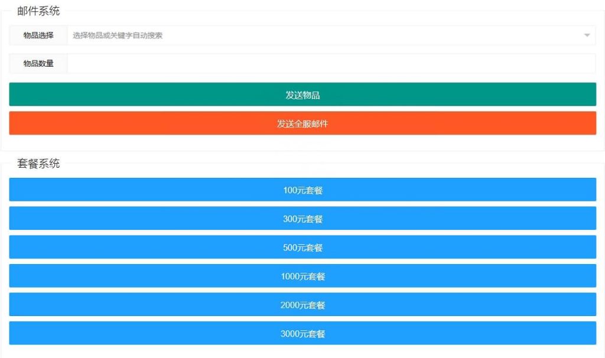Send the 500元套餐 package

tap(302, 248)
